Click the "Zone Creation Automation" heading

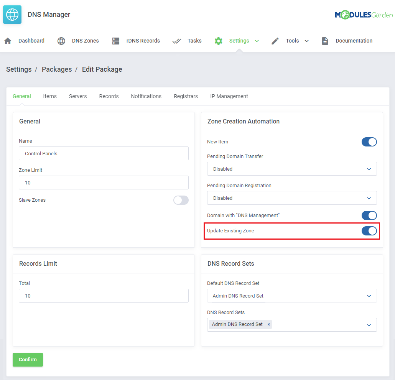click(x=244, y=122)
